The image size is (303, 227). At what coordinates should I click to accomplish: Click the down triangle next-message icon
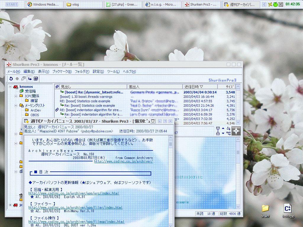point(223,133)
